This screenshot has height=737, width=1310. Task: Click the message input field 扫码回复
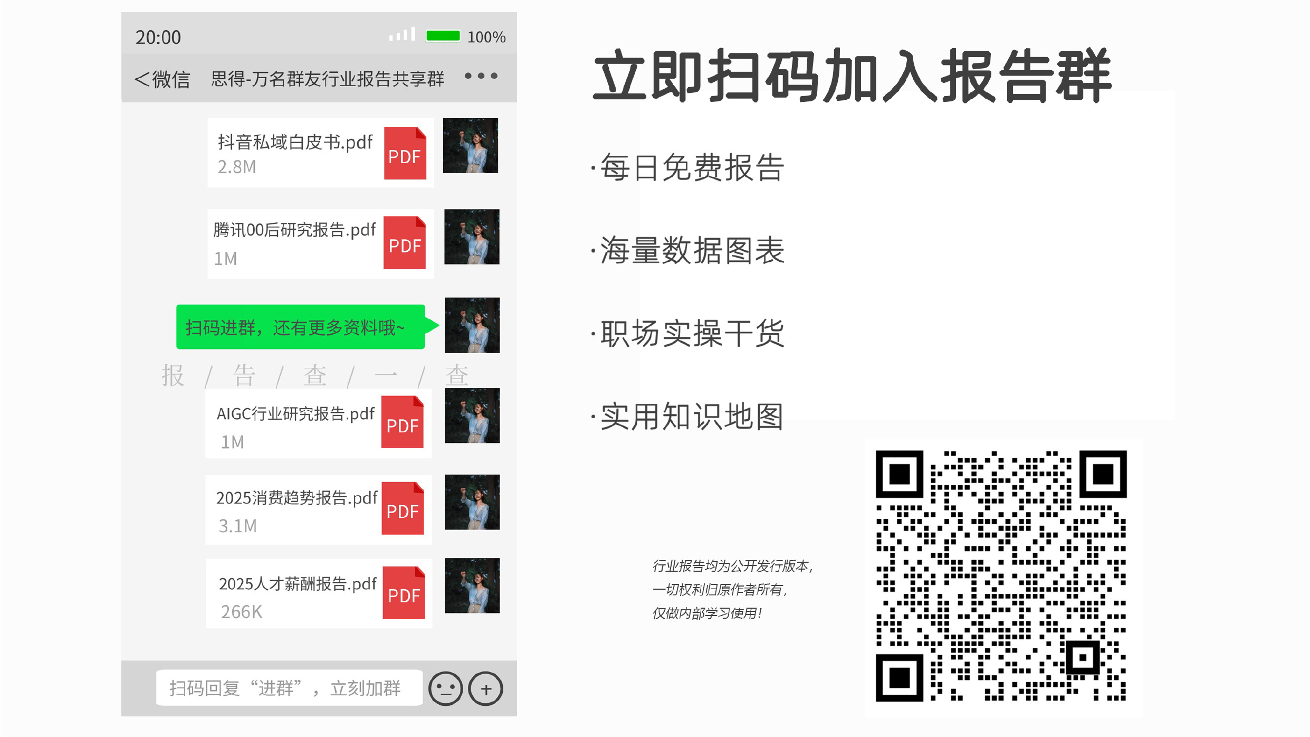[289, 688]
